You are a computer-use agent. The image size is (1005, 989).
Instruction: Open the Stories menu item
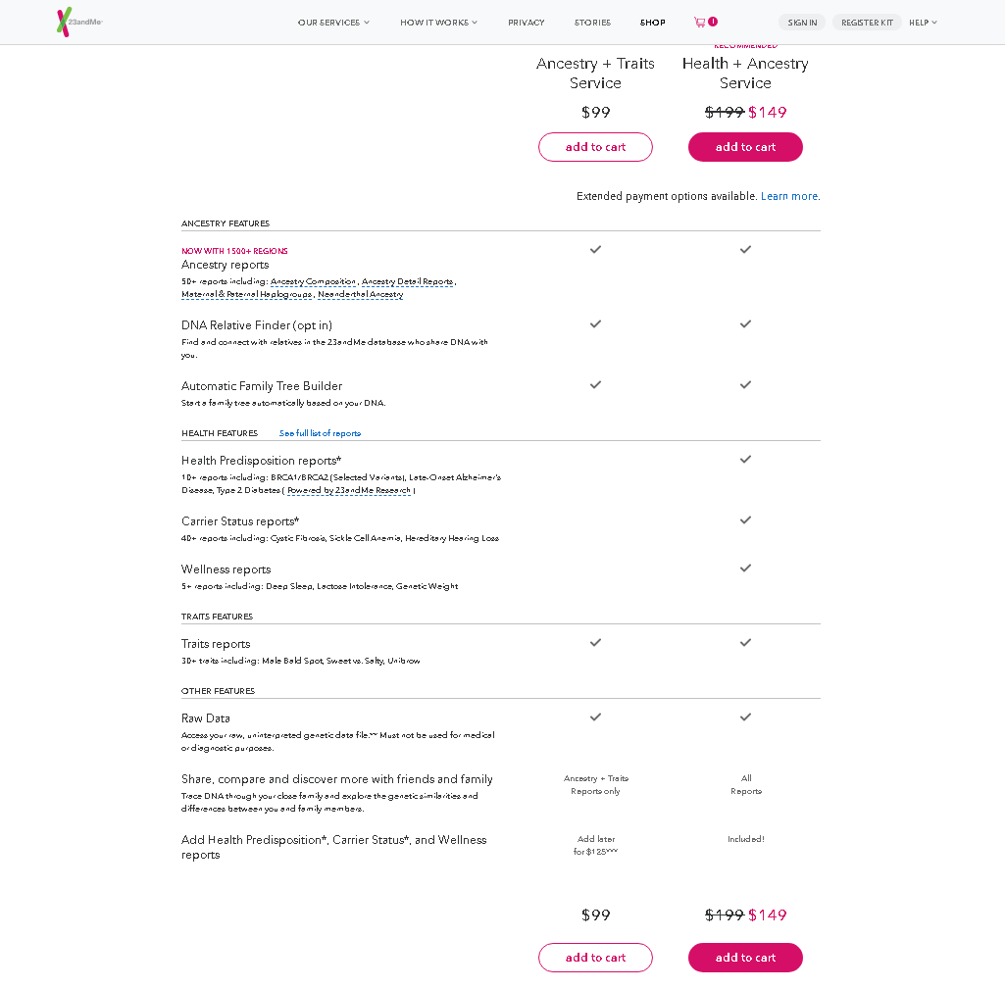point(592,23)
